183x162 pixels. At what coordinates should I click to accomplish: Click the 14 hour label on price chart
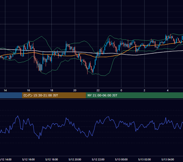click(x=5, y=90)
